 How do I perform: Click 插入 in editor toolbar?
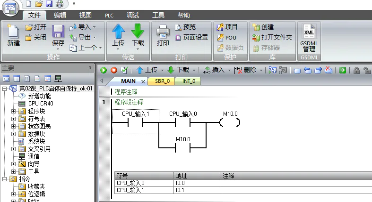tap(214, 70)
